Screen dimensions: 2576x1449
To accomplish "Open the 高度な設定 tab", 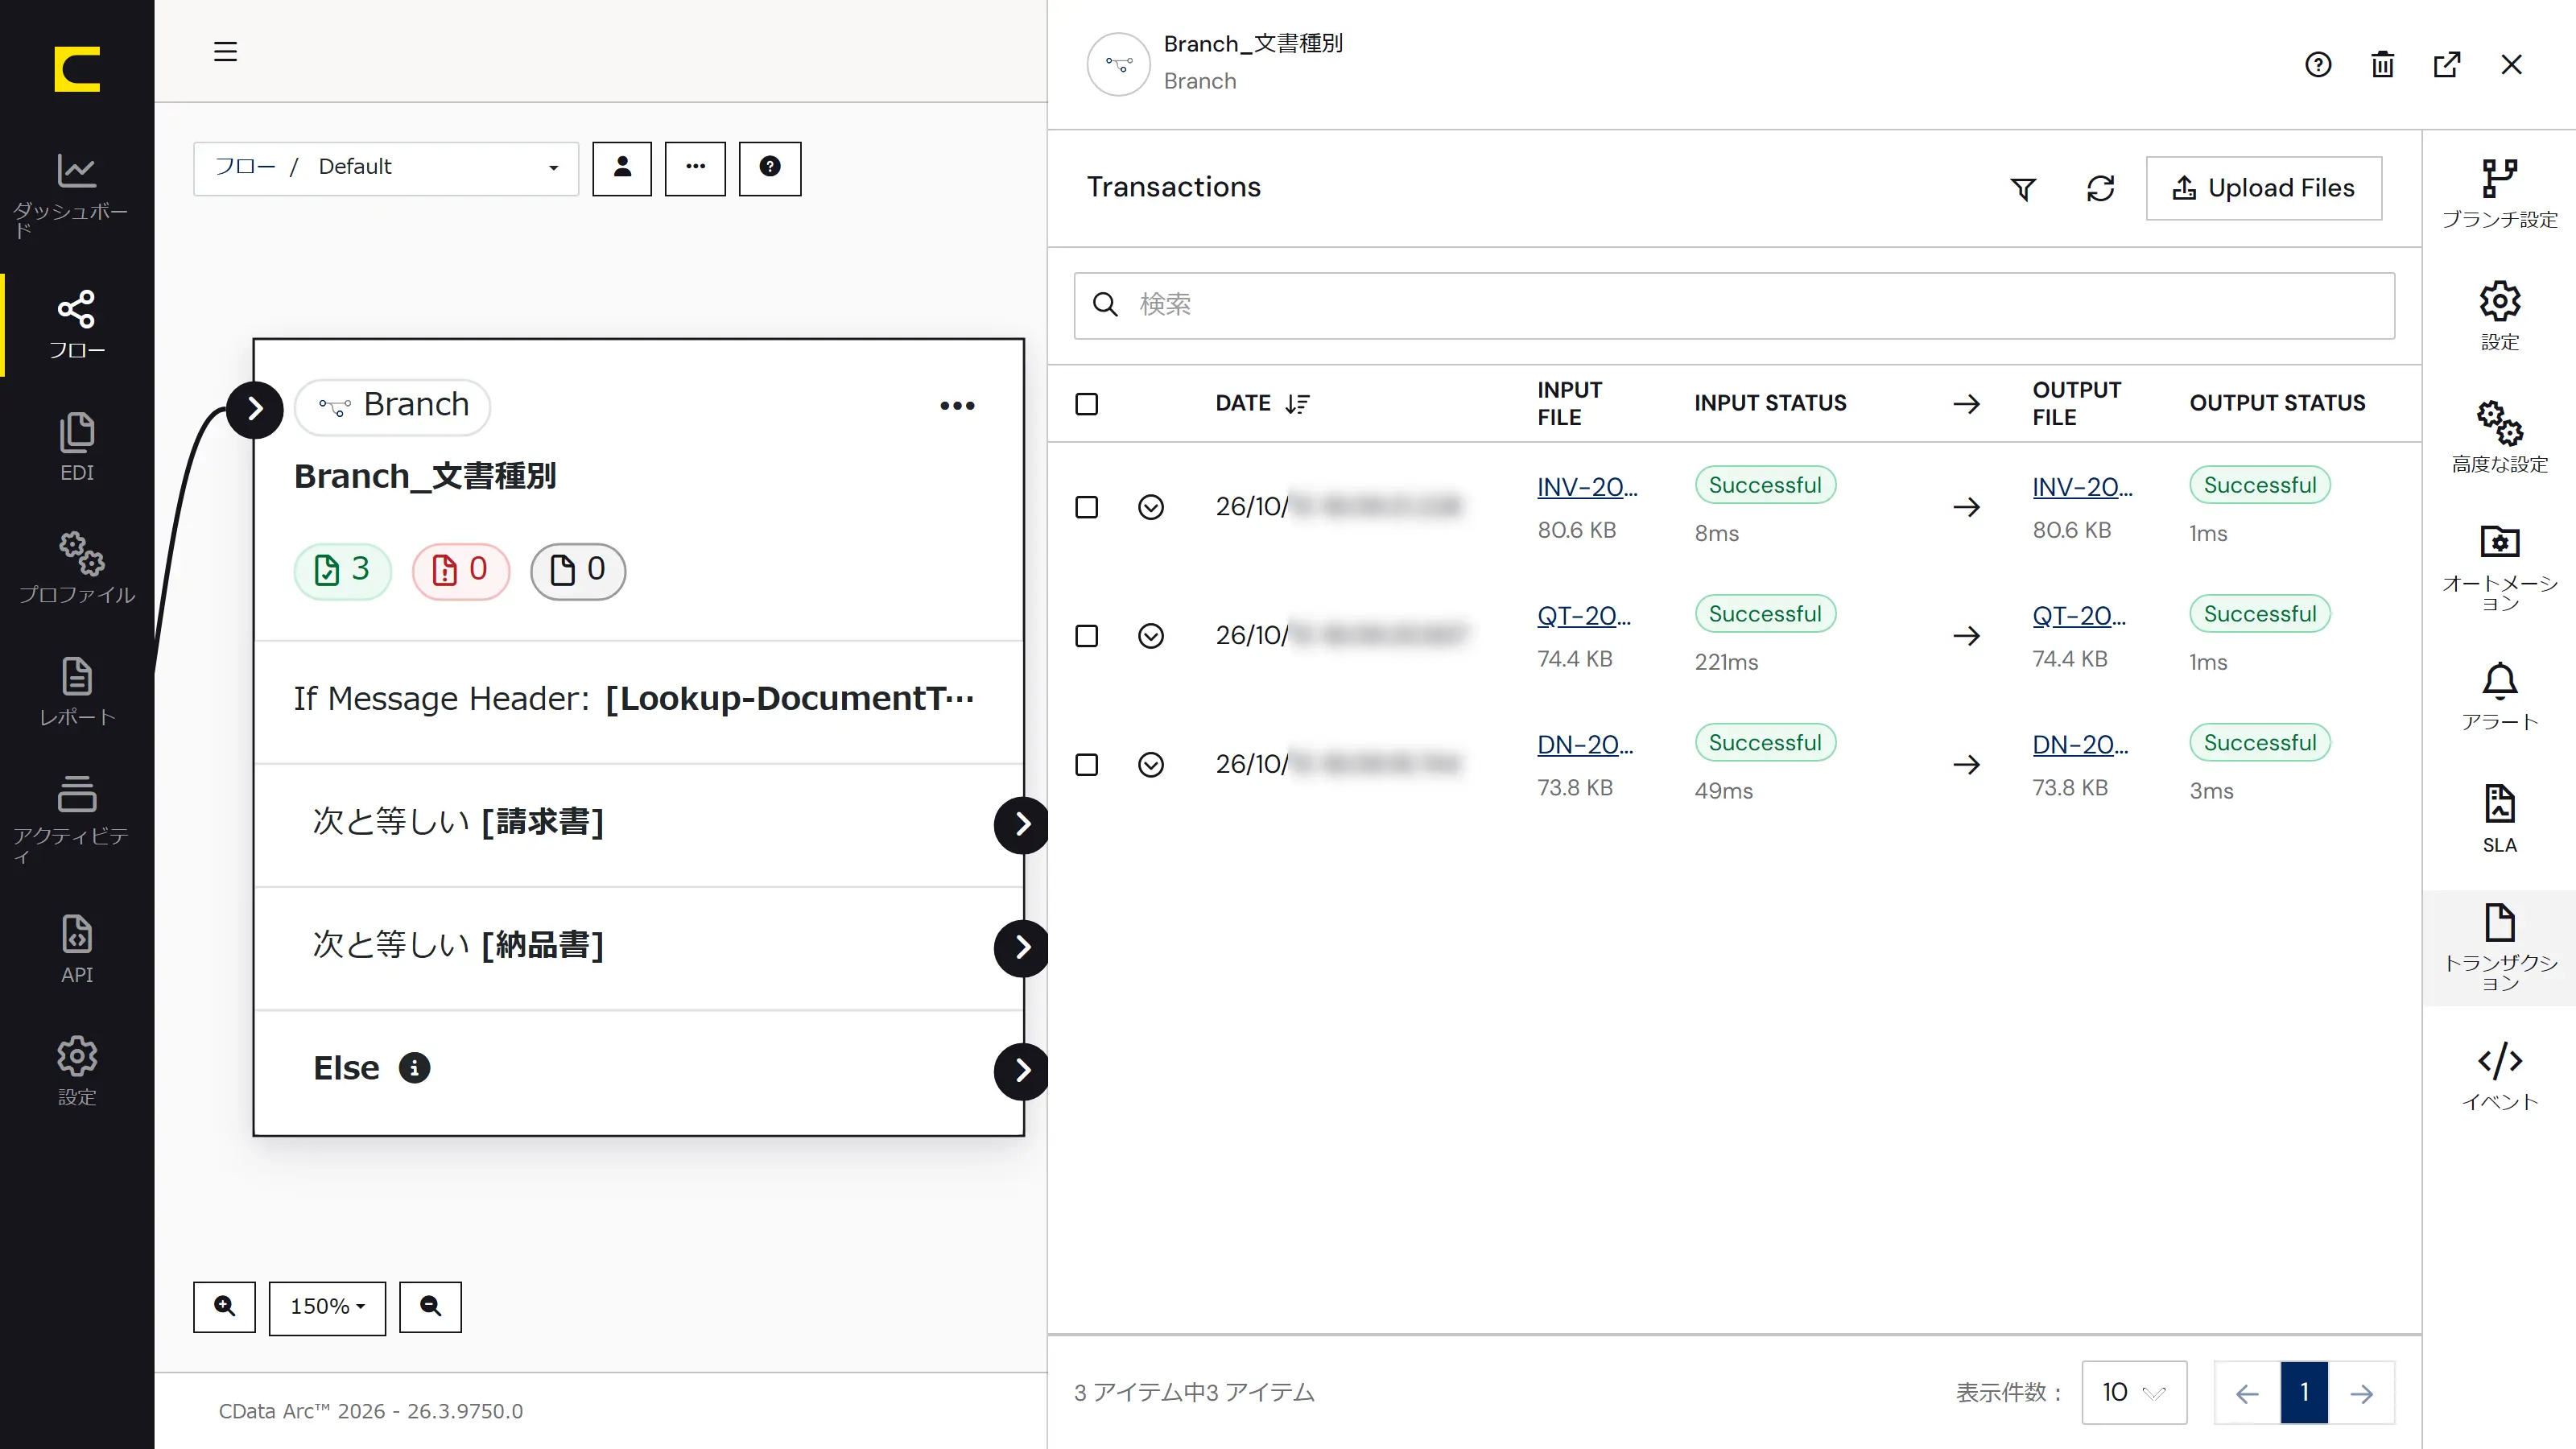I will point(2499,437).
